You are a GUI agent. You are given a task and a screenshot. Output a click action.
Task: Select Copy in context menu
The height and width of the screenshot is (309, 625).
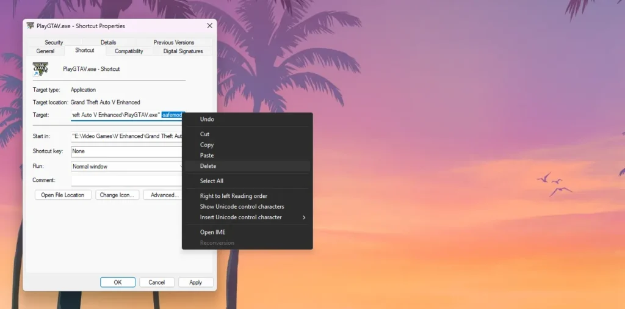[247, 145]
